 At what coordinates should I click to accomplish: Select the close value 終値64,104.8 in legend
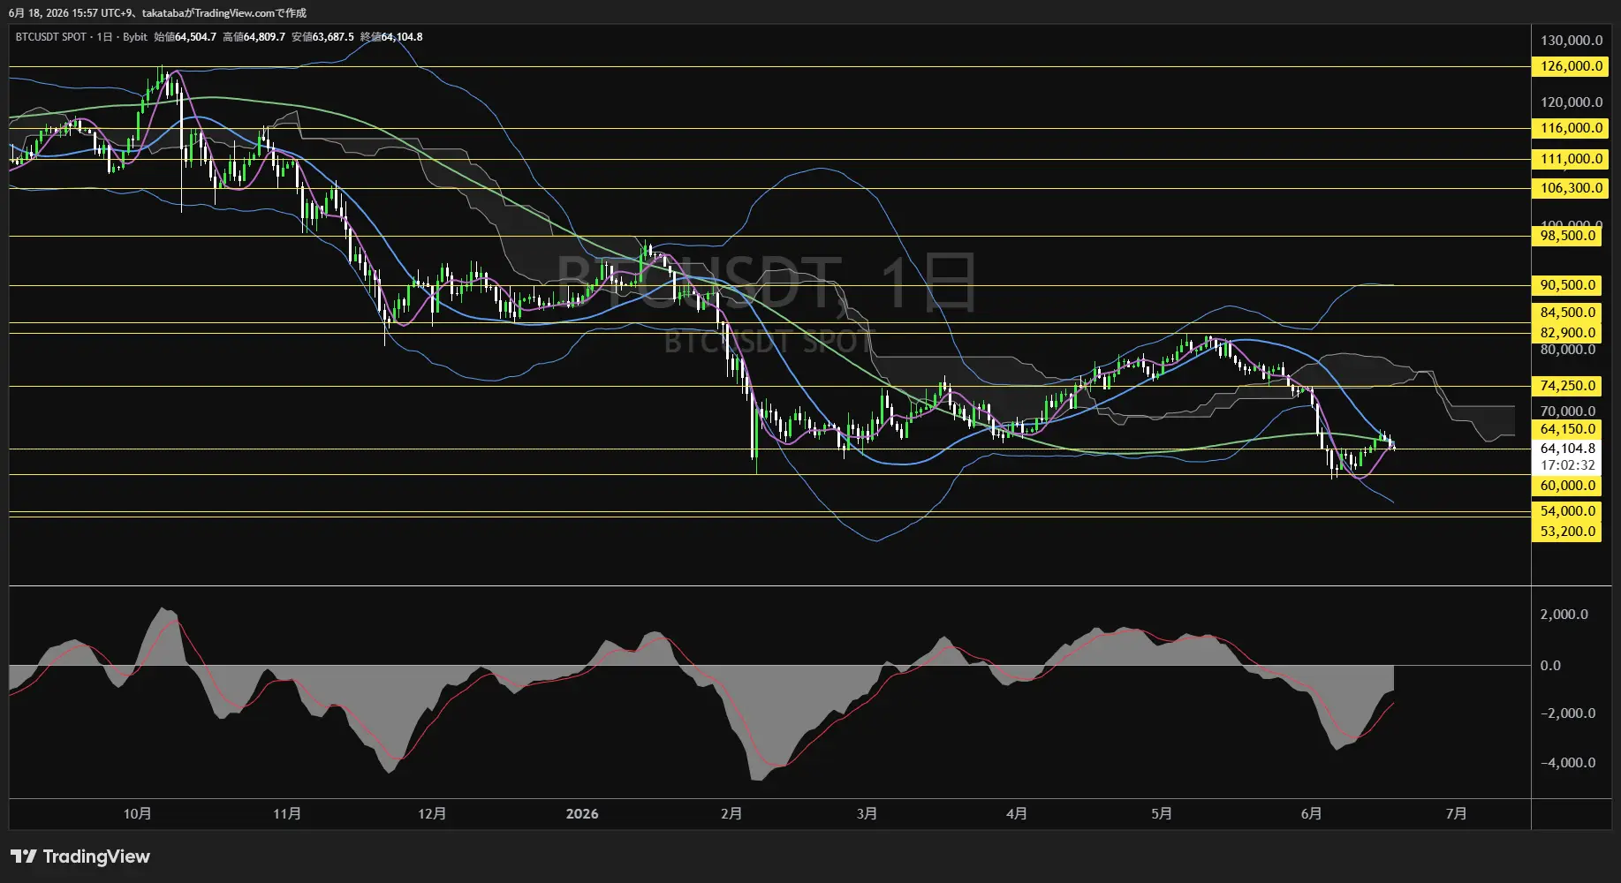pos(391,37)
